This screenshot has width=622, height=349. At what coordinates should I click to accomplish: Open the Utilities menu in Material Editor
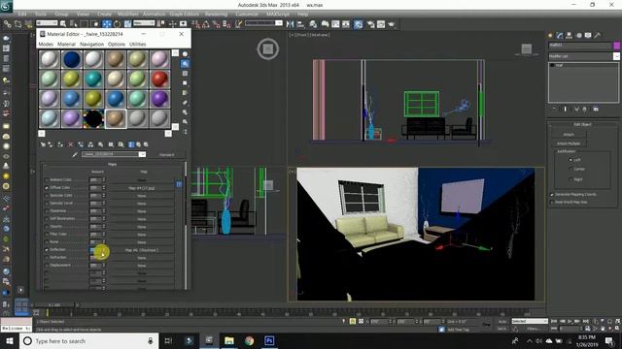coord(138,45)
